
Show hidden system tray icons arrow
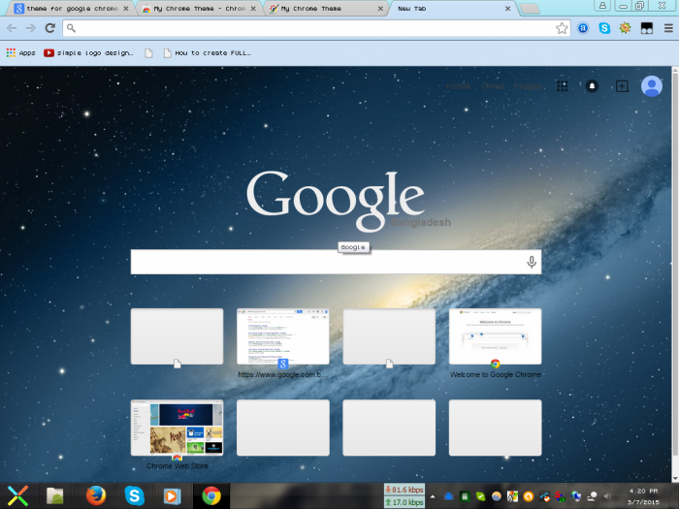pos(433,496)
